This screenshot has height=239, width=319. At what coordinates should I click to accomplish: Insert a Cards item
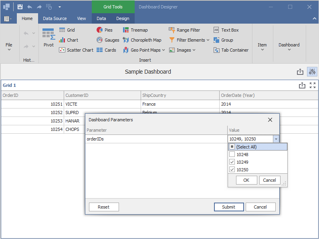106,50
